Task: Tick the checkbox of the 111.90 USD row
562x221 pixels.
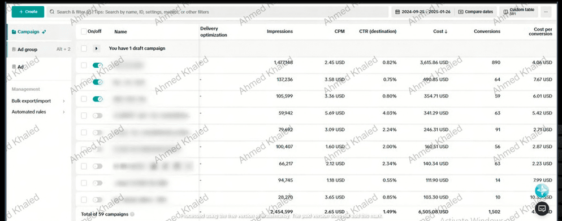Action: (84, 183)
